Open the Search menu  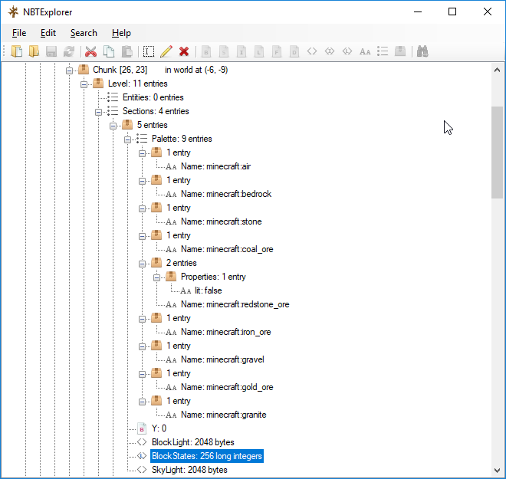coord(84,33)
